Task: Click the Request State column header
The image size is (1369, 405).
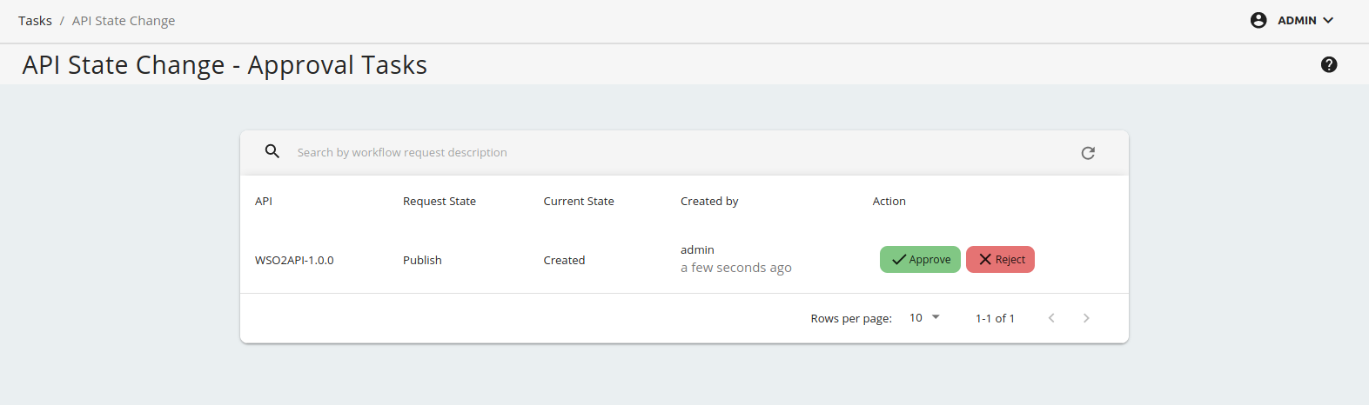Action: point(440,201)
